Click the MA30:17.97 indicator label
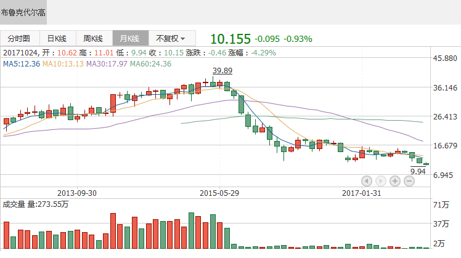This screenshot has height=258, width=461. coord(107,64)
